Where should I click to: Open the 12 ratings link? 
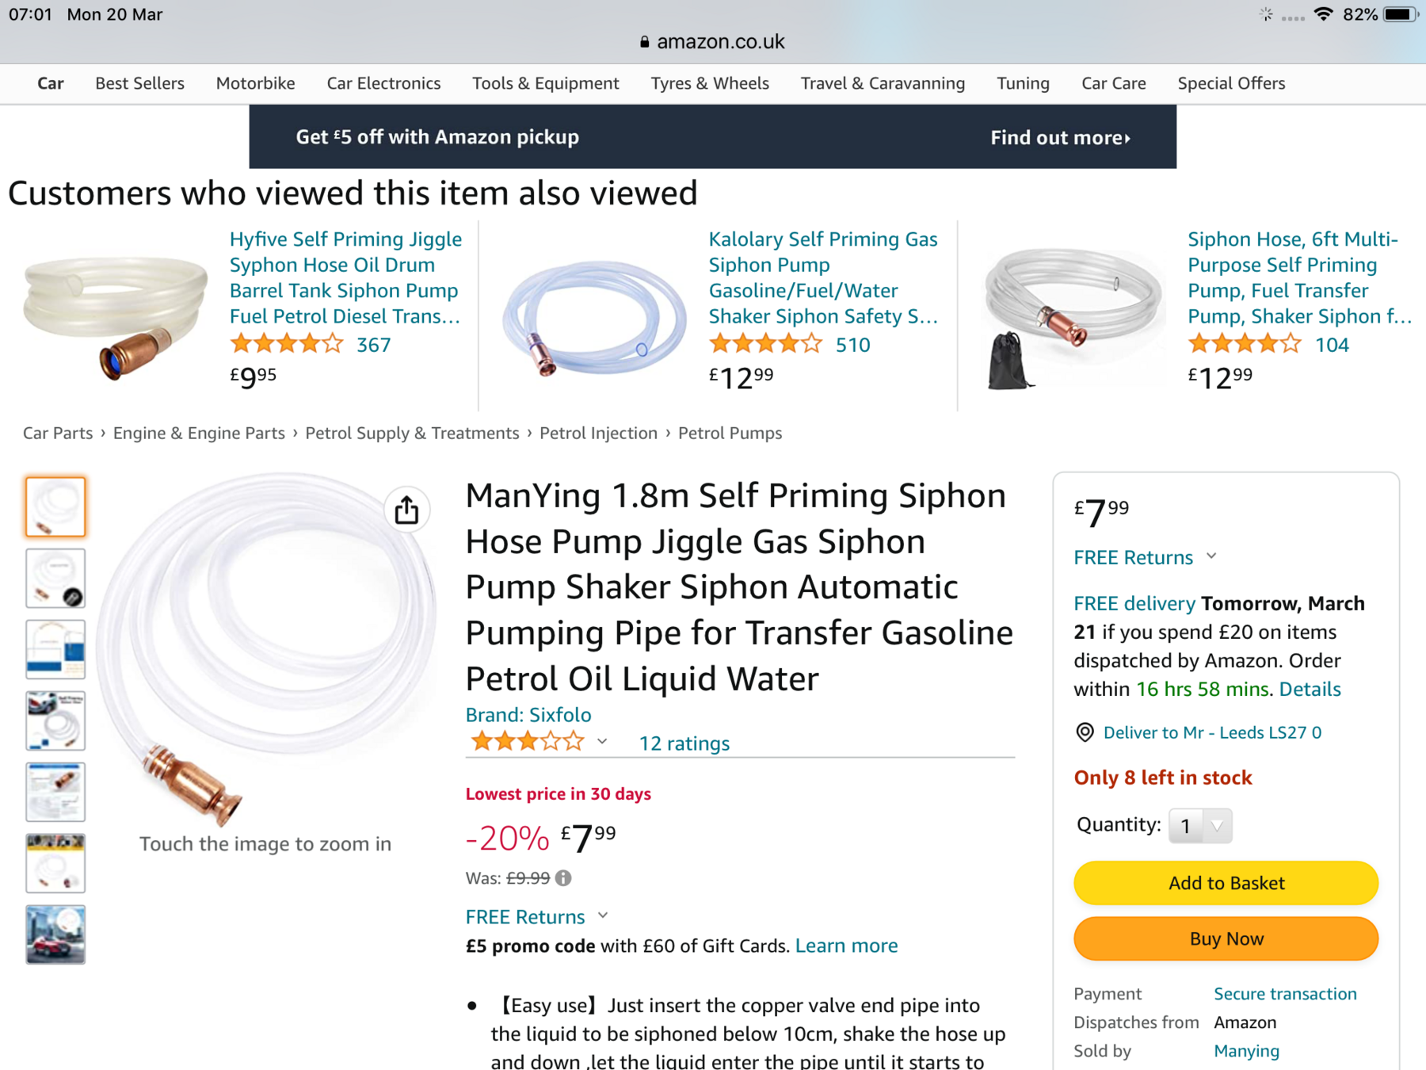coord(684,743)
